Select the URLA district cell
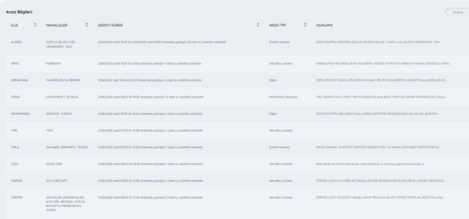Image resolution: width=469 pixels, height=219 pixels. pyautogui.click(x=15, y=147)
